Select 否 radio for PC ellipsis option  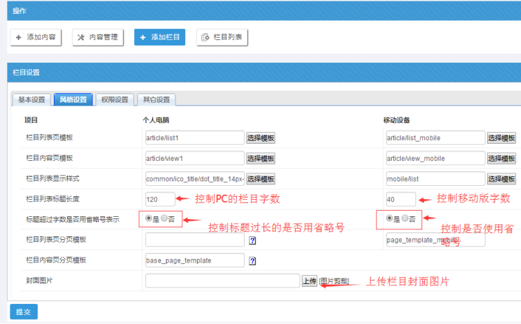coord(164,219)
